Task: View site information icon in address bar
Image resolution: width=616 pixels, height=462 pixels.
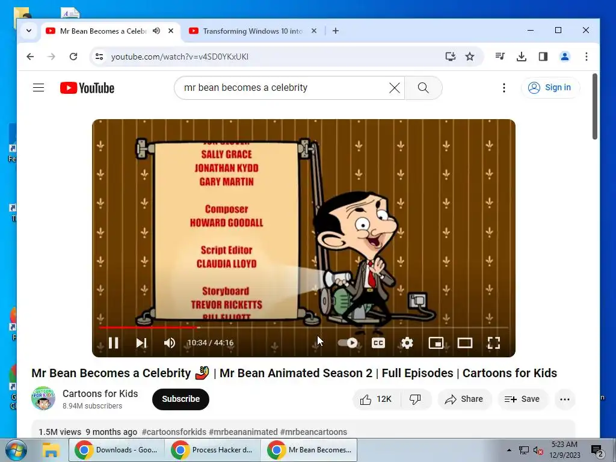Action: [99, 57]
